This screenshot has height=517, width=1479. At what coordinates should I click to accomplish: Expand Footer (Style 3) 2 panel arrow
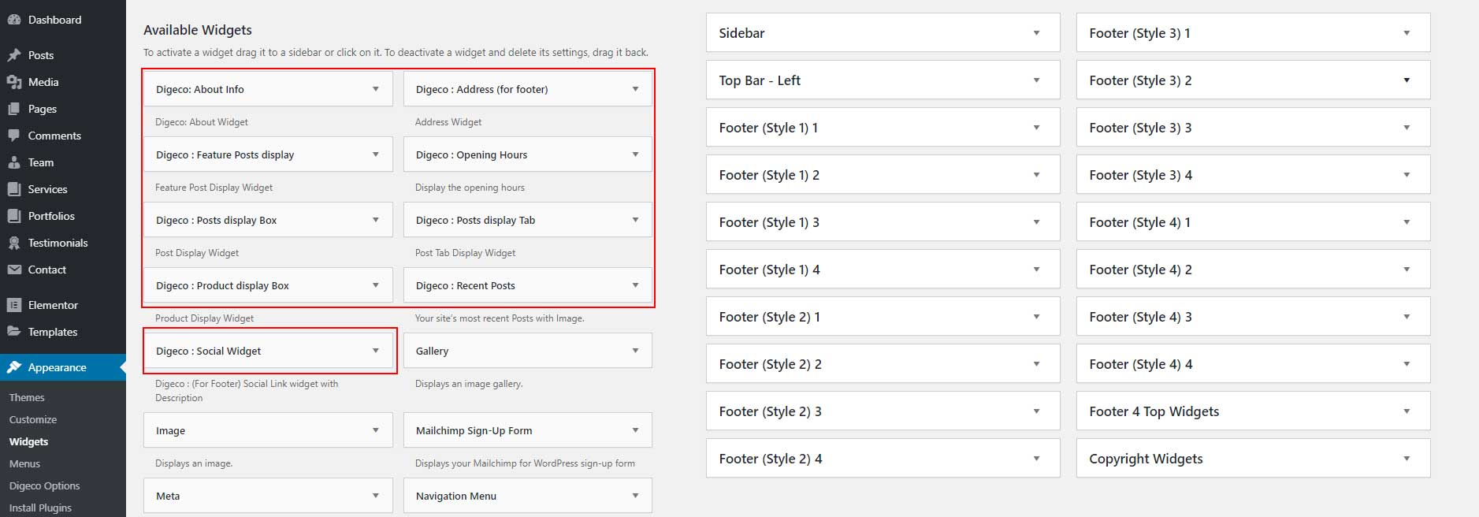(x=1407, y=80)
